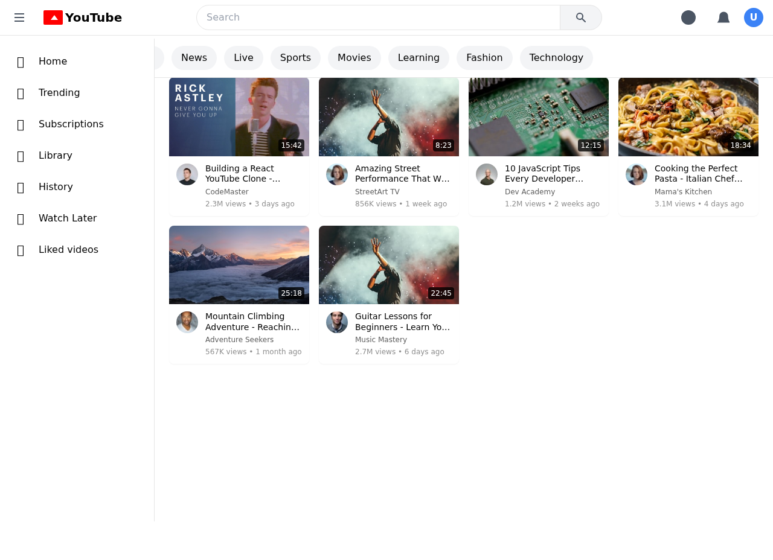Click the YouTube logo
773x560 pixels.
click(82, 17)
